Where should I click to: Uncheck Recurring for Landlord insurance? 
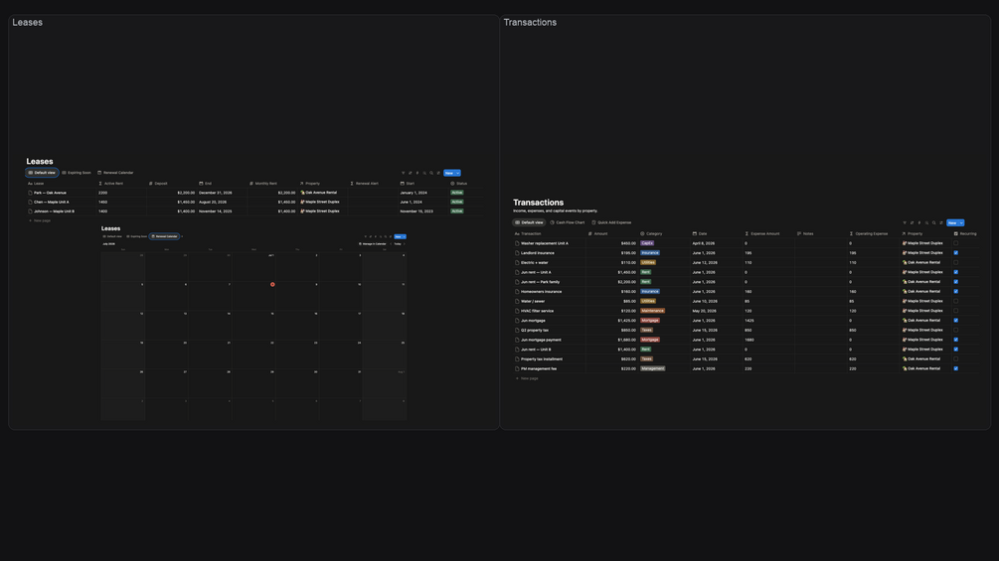[x=955, y=252]
